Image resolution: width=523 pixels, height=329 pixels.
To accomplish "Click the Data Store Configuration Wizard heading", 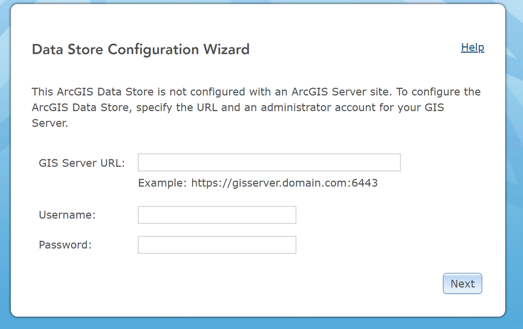I will coord(140,50).
